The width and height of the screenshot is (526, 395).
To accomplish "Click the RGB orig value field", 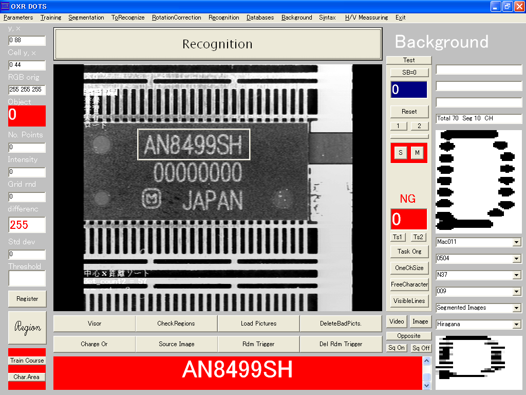I will [27, 89].
